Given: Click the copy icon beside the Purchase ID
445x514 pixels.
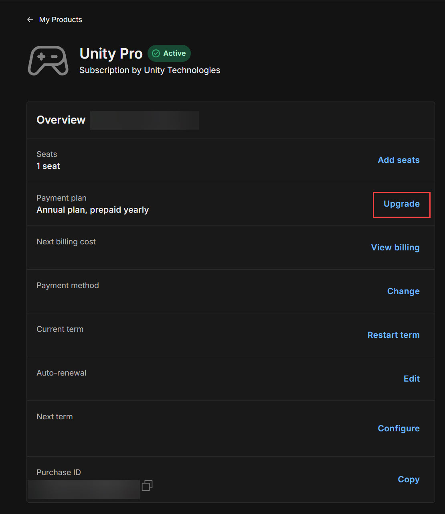Looking at the screenshot, I should coord(147,486).
